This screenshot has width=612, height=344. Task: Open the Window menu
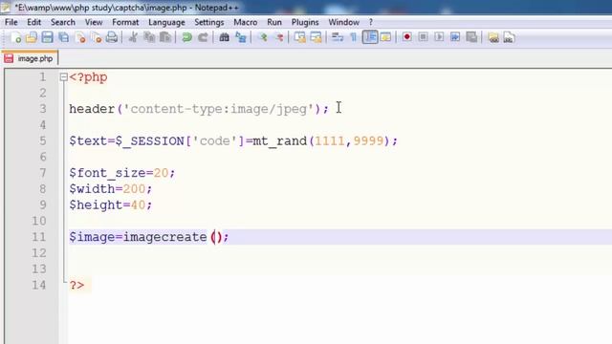click(x=344, y=22)
